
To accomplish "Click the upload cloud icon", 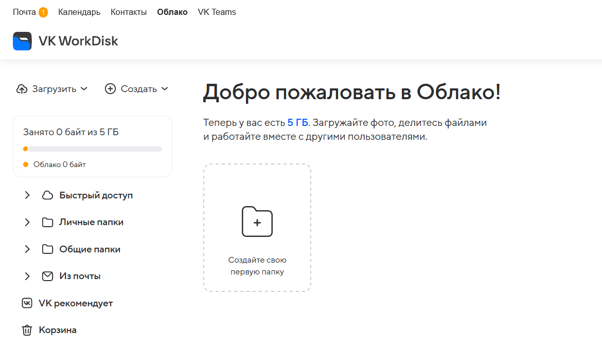I will tap(22, 89).
